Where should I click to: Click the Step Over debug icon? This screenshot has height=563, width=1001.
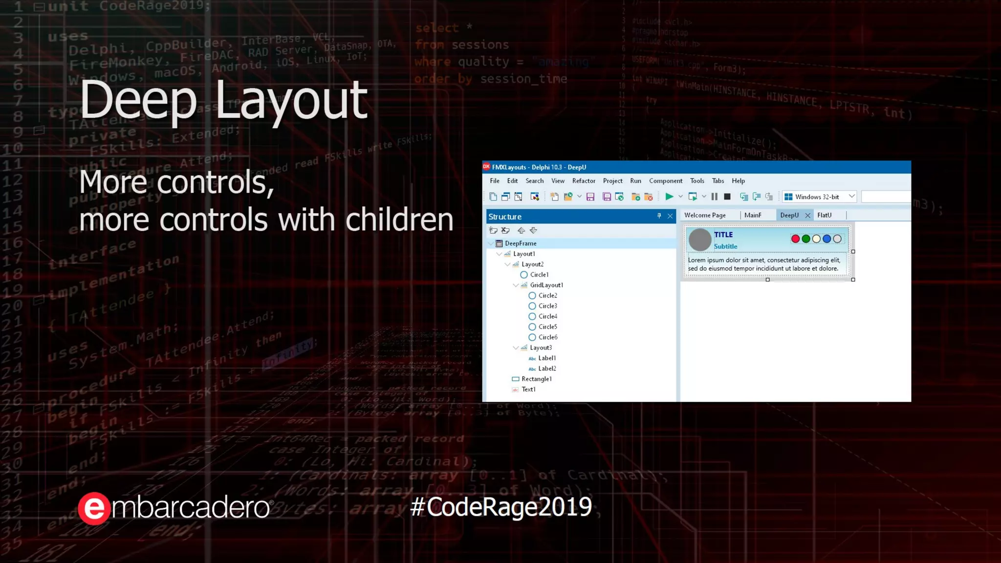click(x=757, y=196)
